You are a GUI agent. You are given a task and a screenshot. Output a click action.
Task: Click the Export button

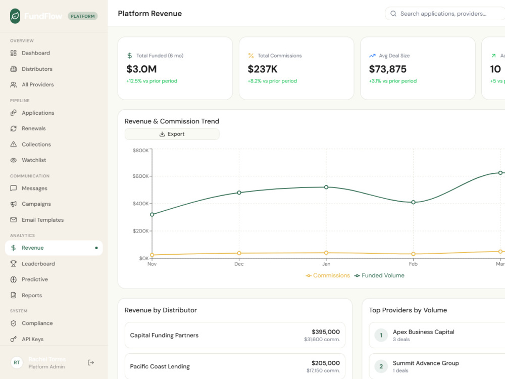pos(172,134)
